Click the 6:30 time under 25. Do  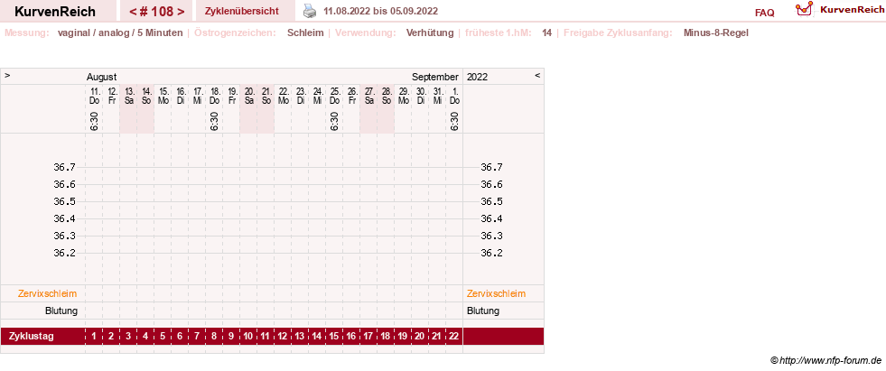tap(334, 121)
